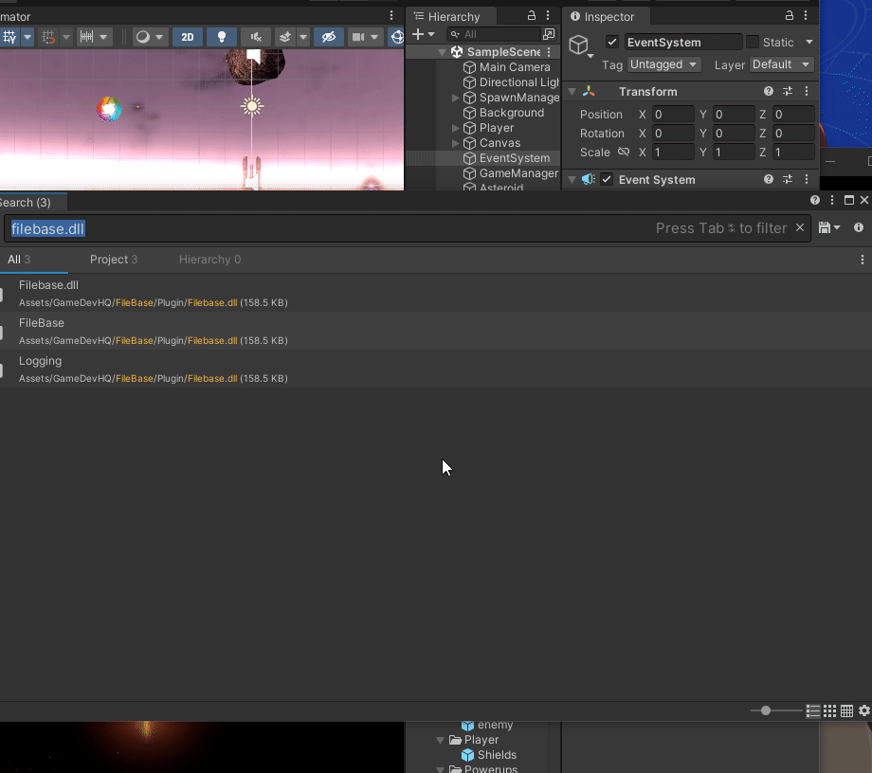Screen dimensions: 872x773
Task: Toggle 2D view mode in Scene toolbar
Action: click(x=187, y=37)
